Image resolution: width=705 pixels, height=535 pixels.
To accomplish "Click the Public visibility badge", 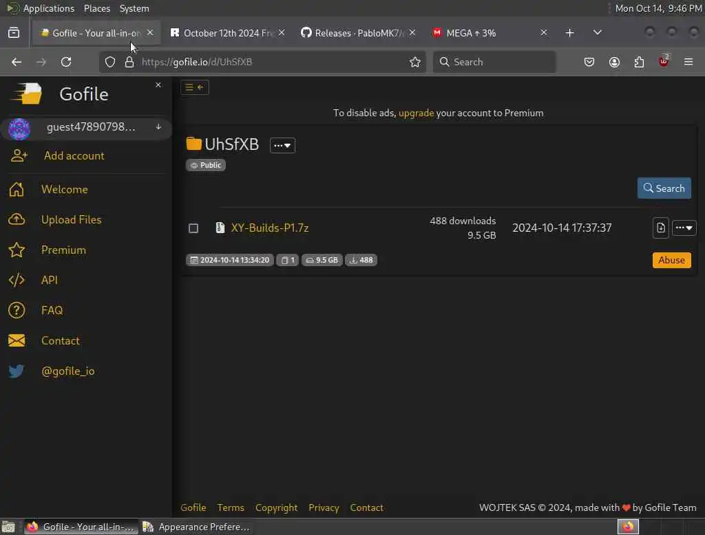I will pyautogui.click(x=205, y=165).
